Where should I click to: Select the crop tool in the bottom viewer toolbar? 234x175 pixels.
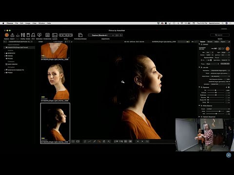click(85, 141)
